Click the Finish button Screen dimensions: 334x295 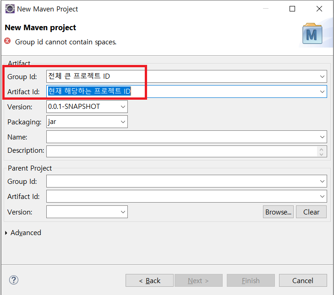tap(251, 280)
